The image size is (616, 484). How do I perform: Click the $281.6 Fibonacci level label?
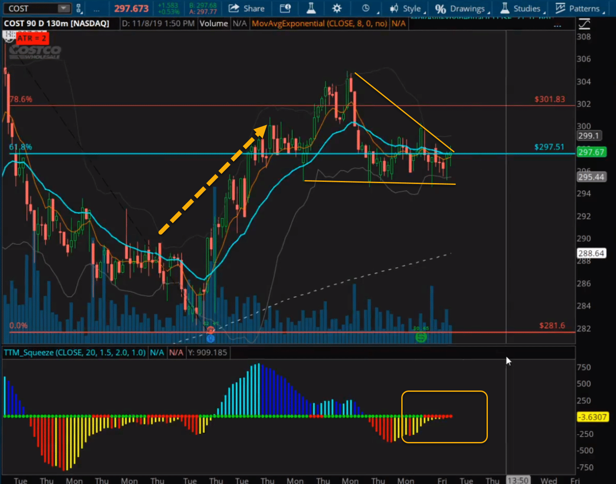pos(552,326)
